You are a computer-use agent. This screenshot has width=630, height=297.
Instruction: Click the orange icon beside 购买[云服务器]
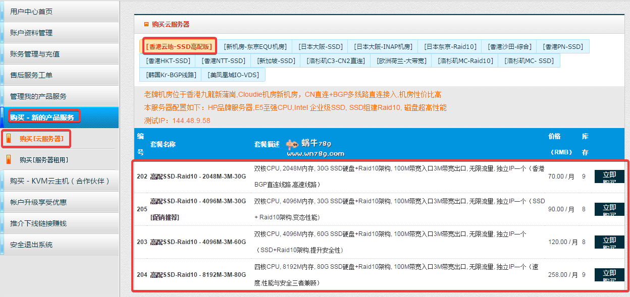8,139
